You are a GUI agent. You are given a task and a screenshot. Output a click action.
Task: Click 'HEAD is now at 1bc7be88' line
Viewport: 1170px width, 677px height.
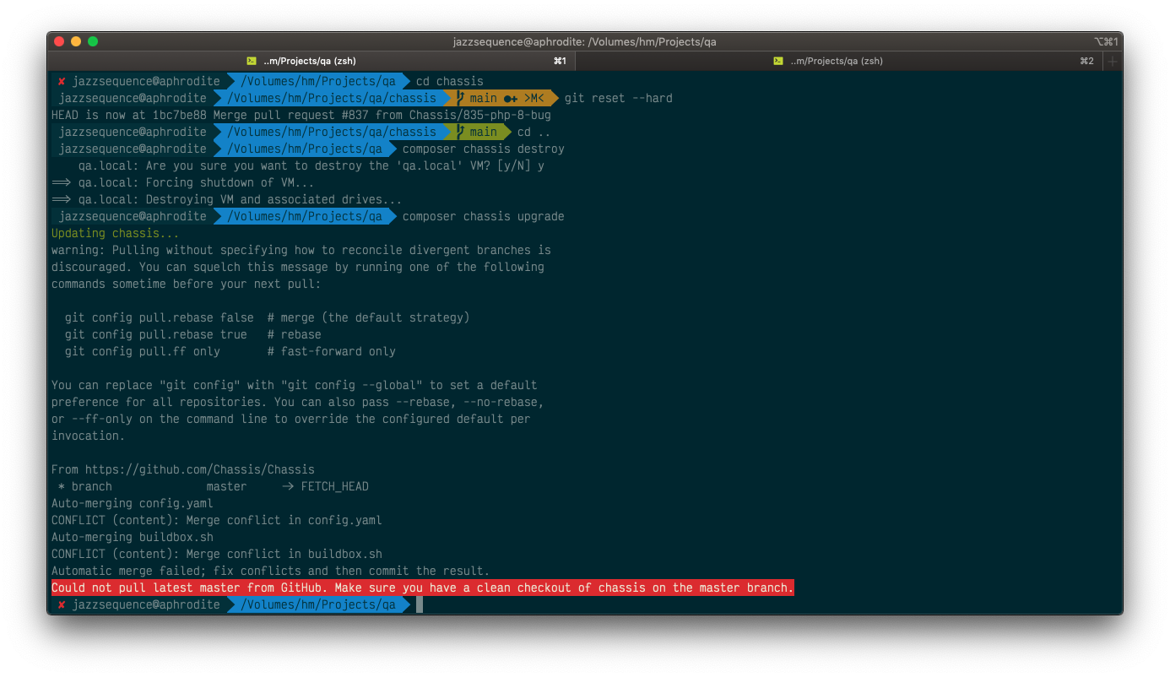(301, 116)
